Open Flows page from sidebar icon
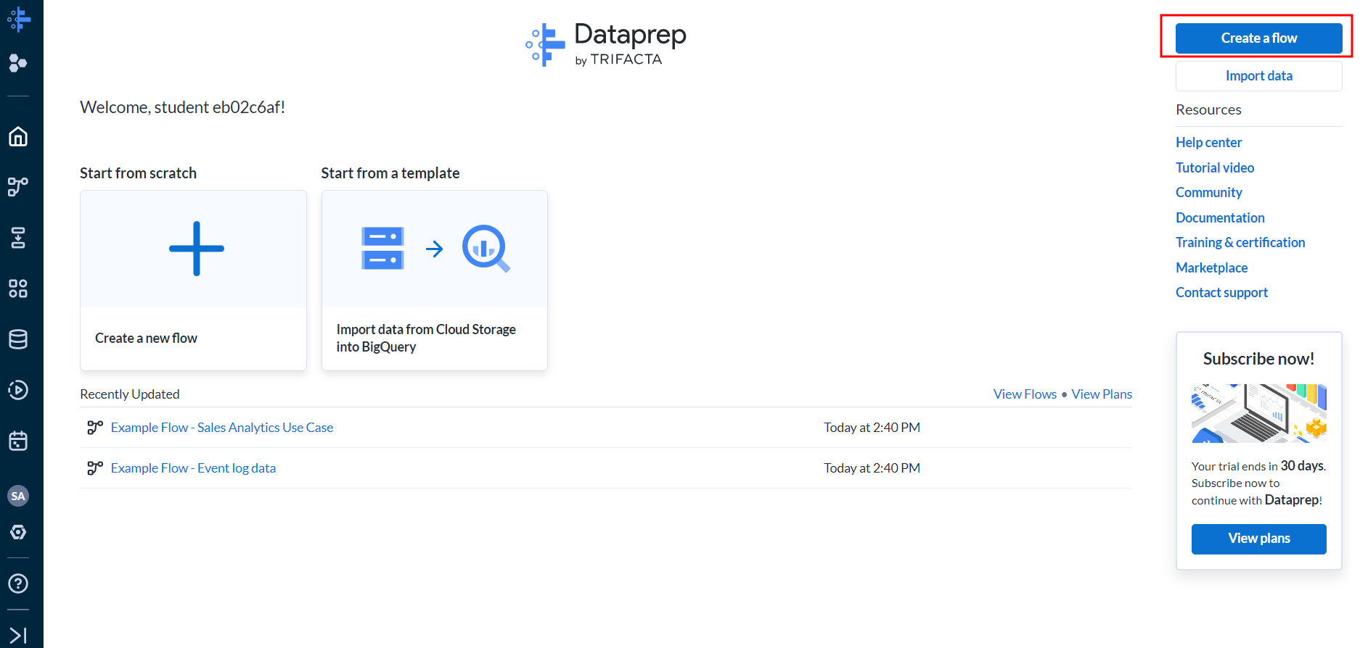The image size is (1368, 648). click(x=18, y=186)
